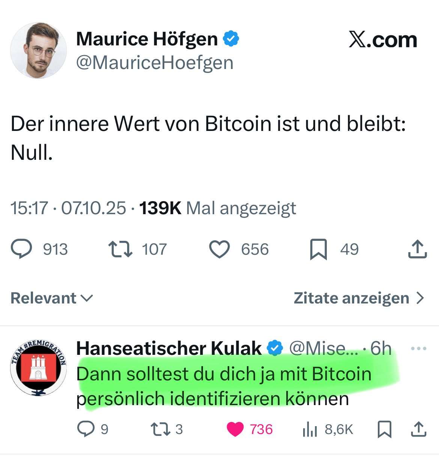Viewport: 439px width, 458px height.
Task: Open Hanseatischer Kulak's profile name
Action: [169, 348]
